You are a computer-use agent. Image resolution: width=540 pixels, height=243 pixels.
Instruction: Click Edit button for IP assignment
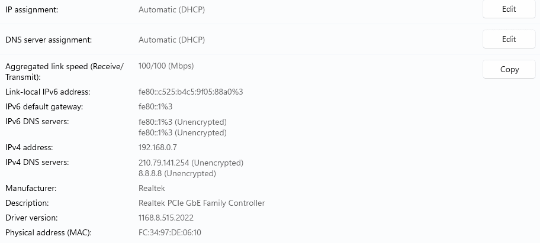click(x=509, y=9)
